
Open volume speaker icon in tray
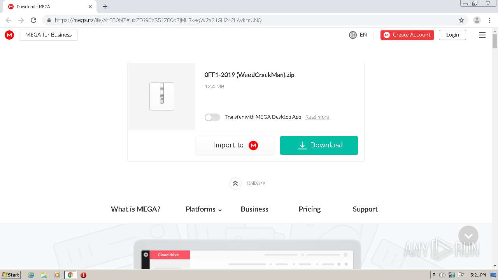point(442,275)
